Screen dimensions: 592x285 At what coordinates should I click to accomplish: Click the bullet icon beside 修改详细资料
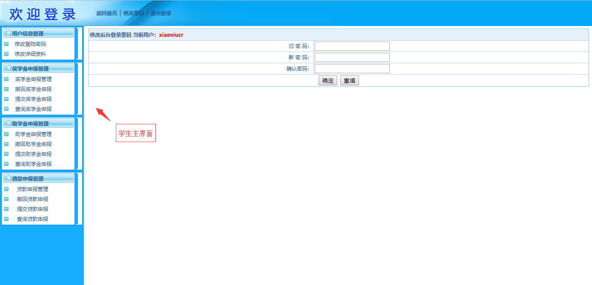coord(7,54)
